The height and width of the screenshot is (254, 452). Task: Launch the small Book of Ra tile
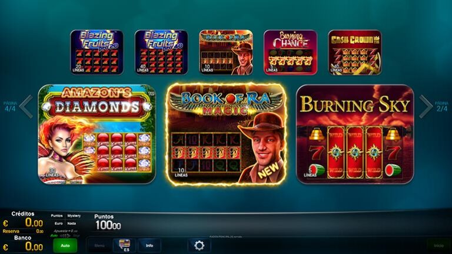226,52
